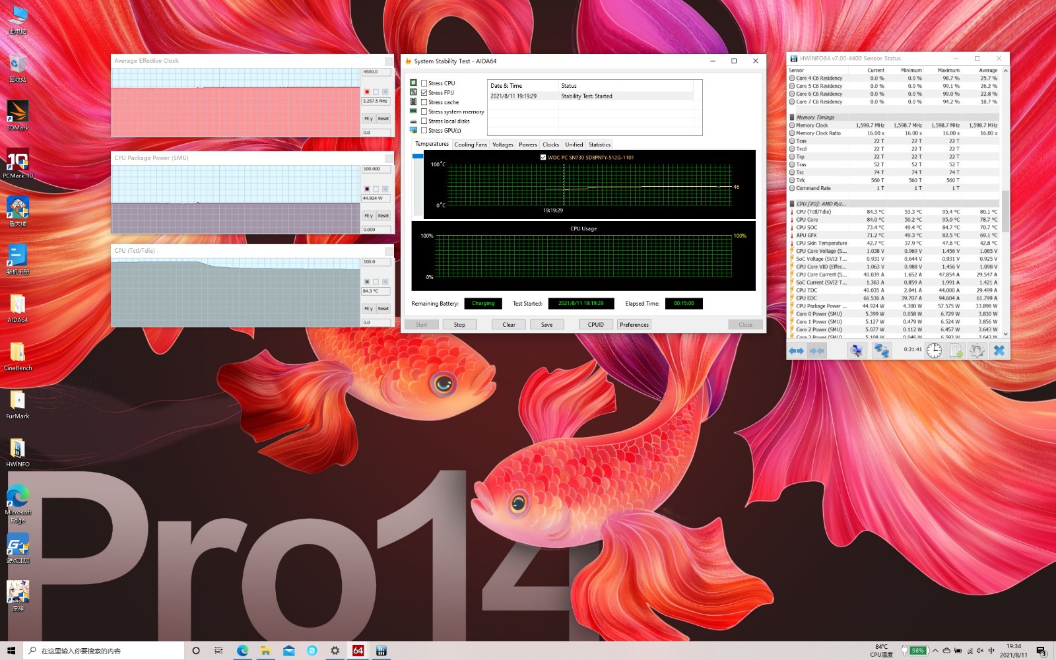Show hidden tray icons chevron
Viewport: 1056px width, 660px height.
[935, 651]
